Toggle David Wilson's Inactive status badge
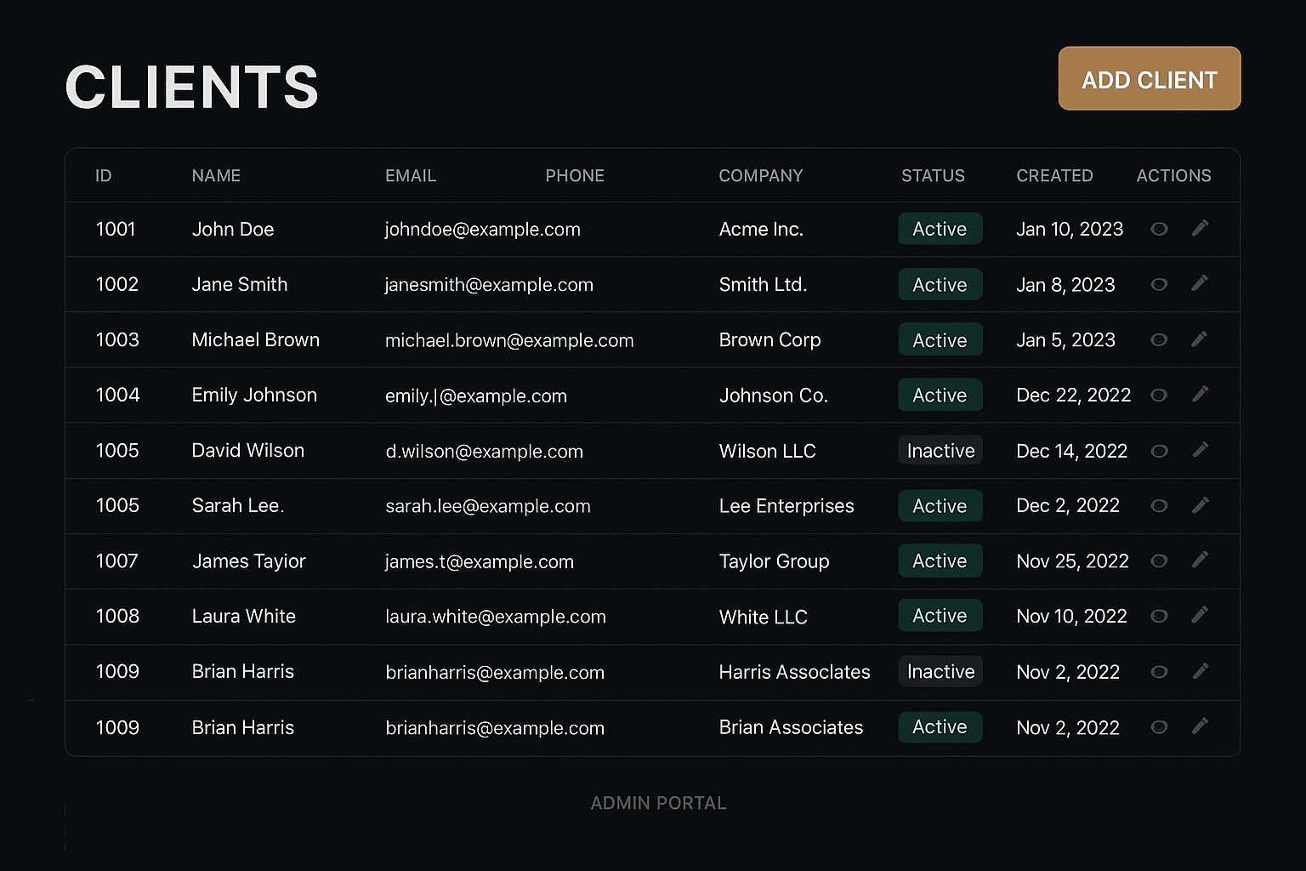 940,450
